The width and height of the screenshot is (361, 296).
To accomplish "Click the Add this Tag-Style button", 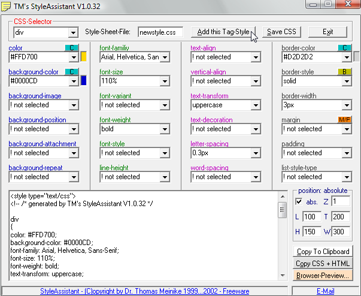I will point(223,32).
